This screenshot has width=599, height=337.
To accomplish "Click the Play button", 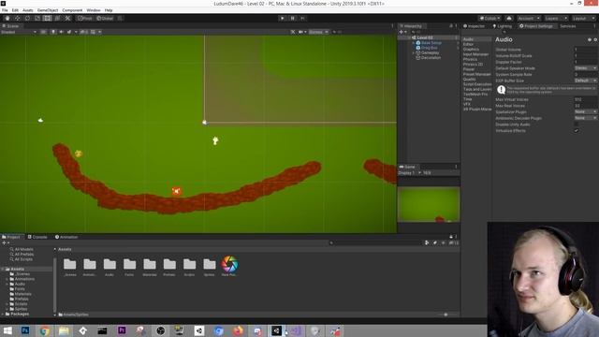I will point(283,19).
